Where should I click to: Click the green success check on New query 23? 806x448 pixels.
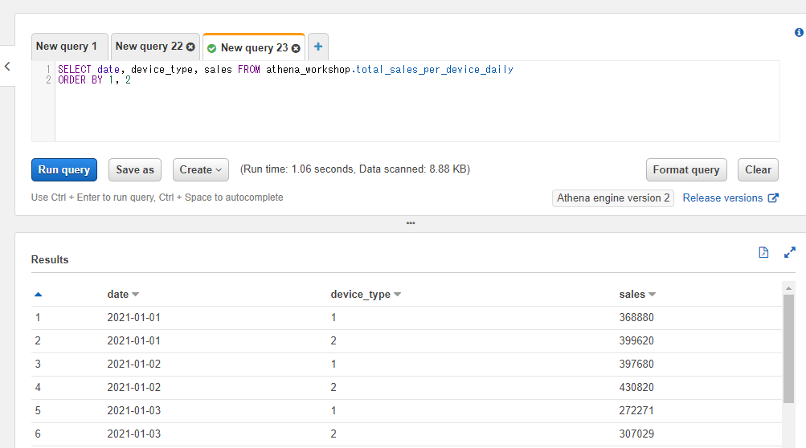tap(211, 48)
